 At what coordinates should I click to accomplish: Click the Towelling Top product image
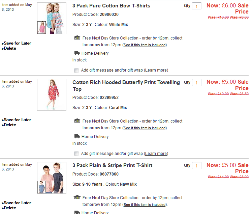(x=52, y=95)
